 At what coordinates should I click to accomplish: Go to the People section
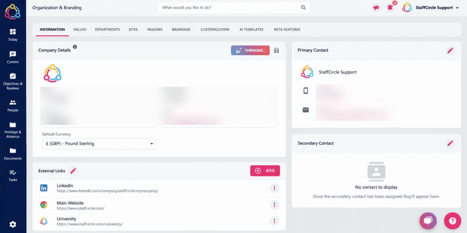click(13, 105)
